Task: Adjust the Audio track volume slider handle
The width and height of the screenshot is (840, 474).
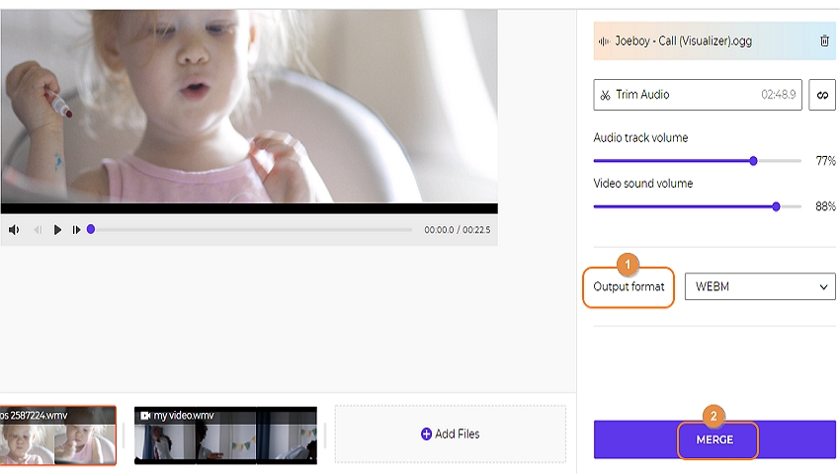Action: point(753,161)
